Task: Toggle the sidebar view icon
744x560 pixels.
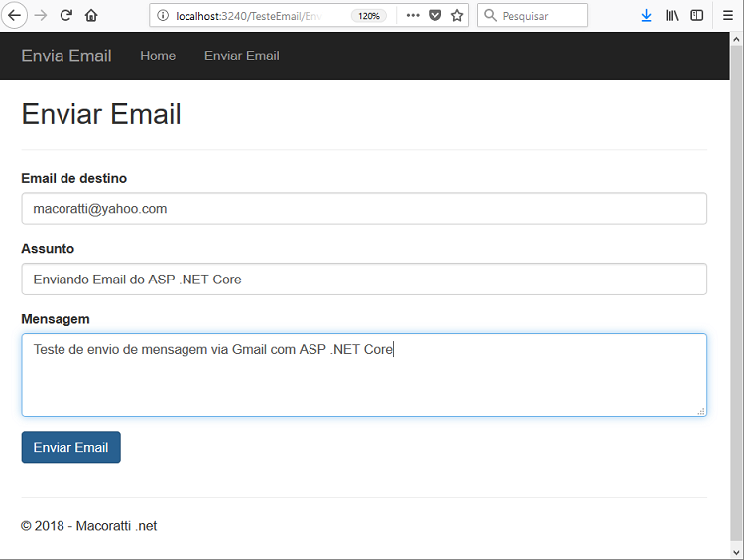Action: click(697, 16)
